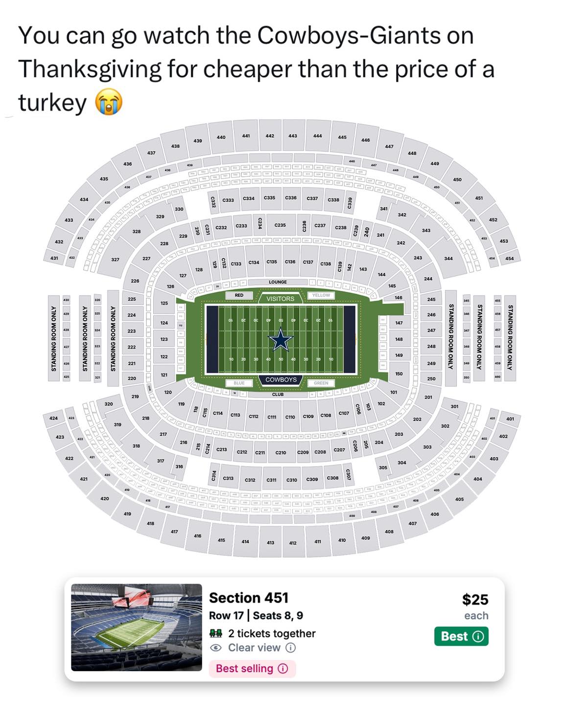Image resolution: width=564 pixels, height=705 pixels.
Task: Select section 442 at the top of the map
Action: tap(270, 136)
